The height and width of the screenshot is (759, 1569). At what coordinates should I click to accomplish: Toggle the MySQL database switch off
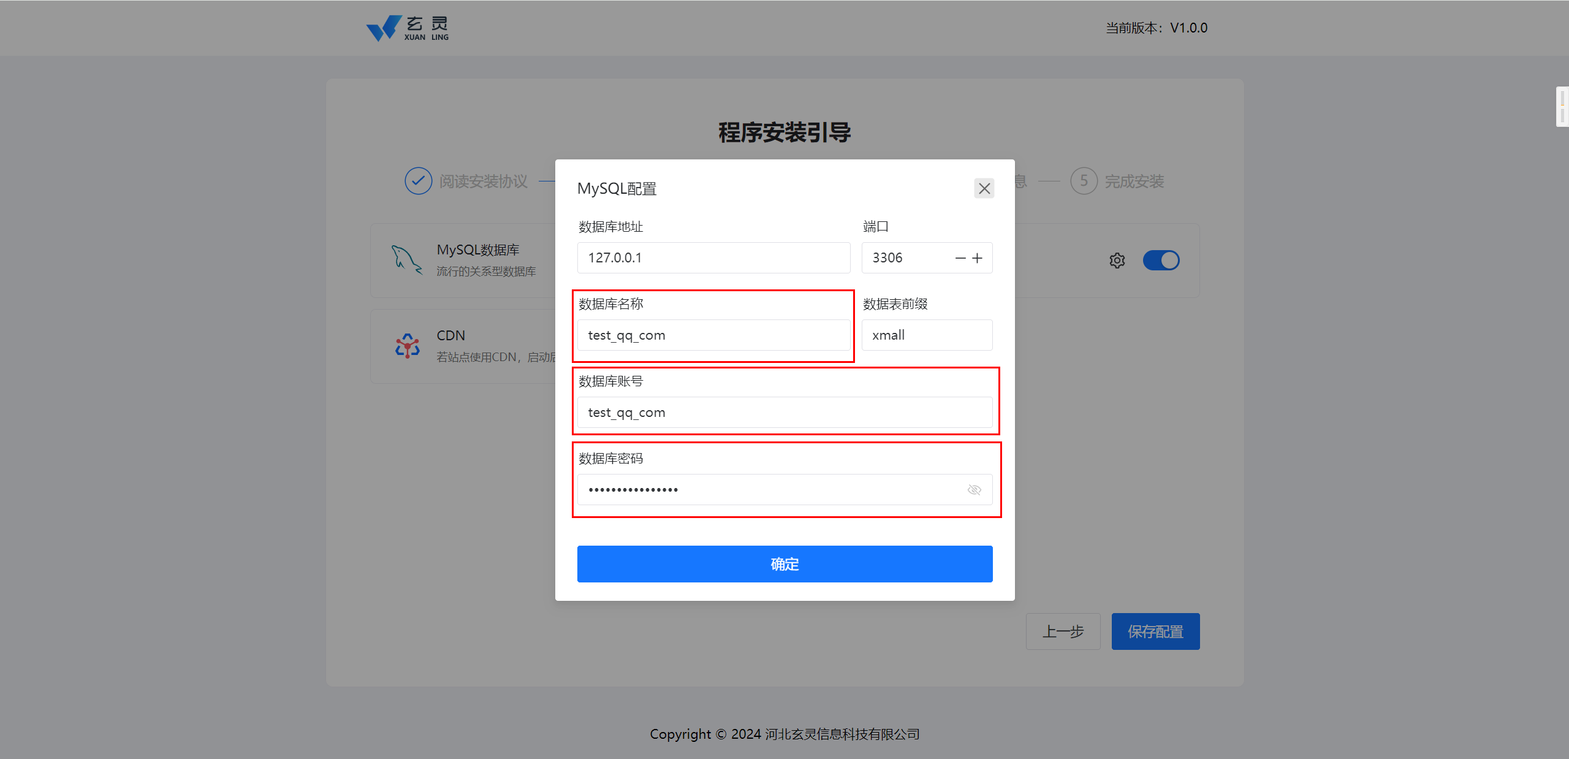click(1161, 261)
